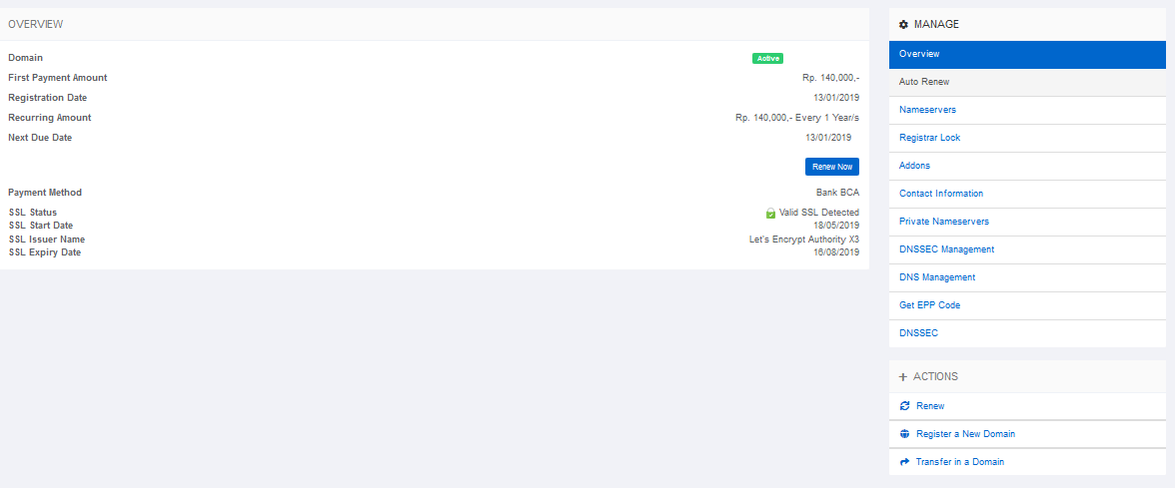Select the Overview menu item

click(x=1027, y=54)
